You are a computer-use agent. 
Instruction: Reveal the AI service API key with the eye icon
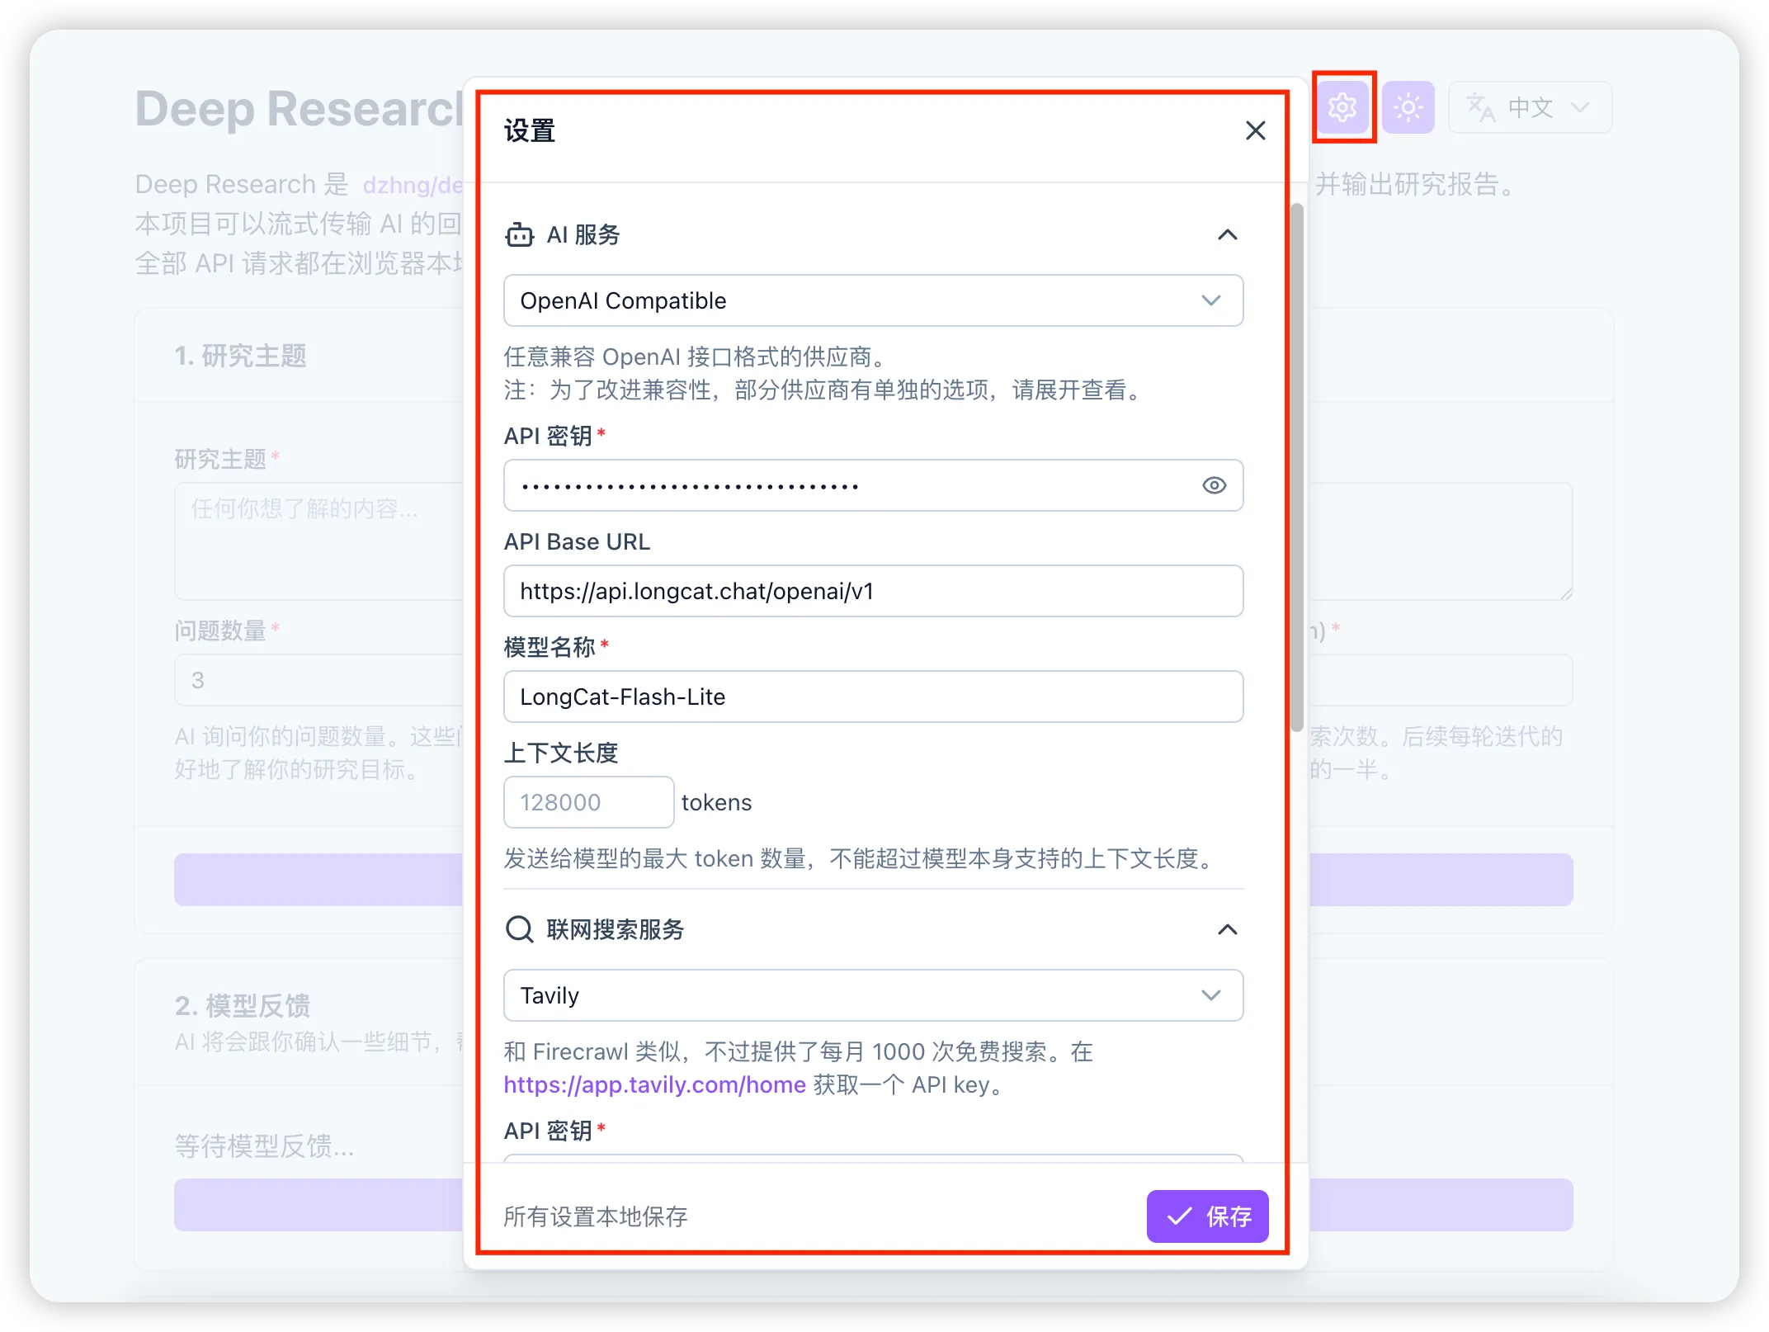pyautogui.click(x=1214, y=485)
